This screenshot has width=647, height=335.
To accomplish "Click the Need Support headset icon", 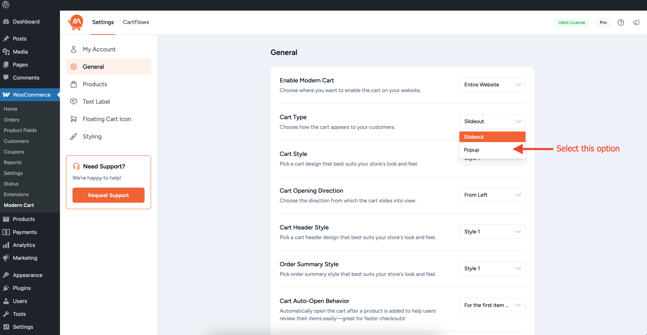I will (x=76, y=166).
